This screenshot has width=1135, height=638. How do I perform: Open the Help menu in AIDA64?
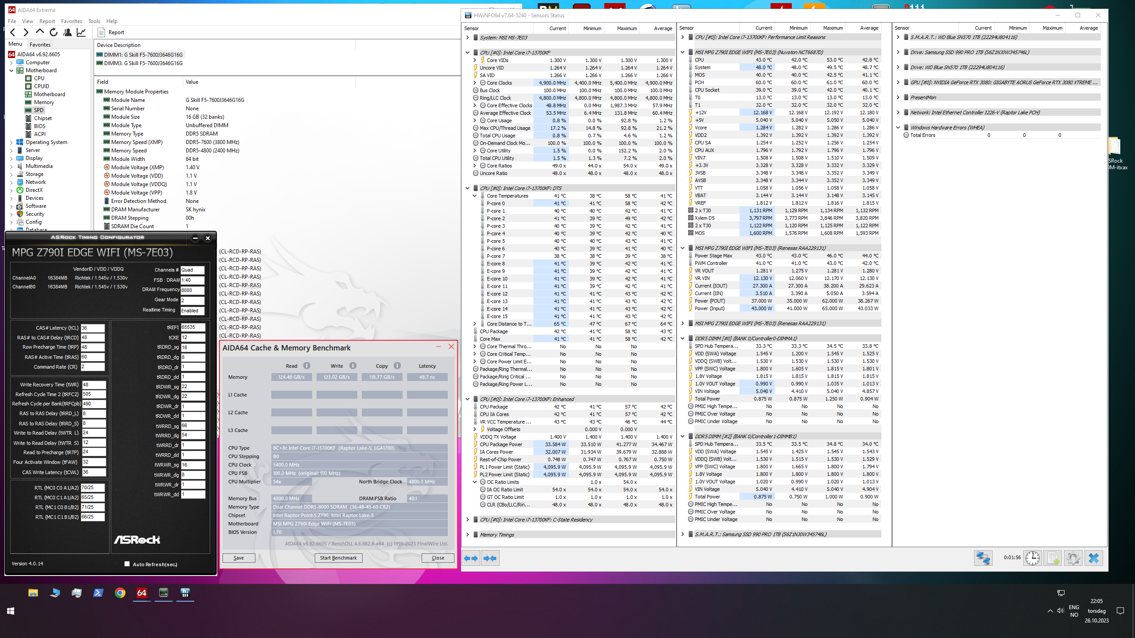coord(112,21)
